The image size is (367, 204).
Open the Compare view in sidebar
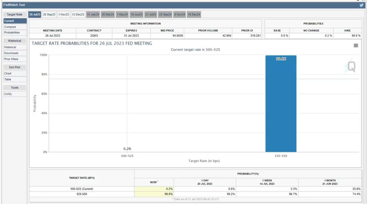coord(15,27)
